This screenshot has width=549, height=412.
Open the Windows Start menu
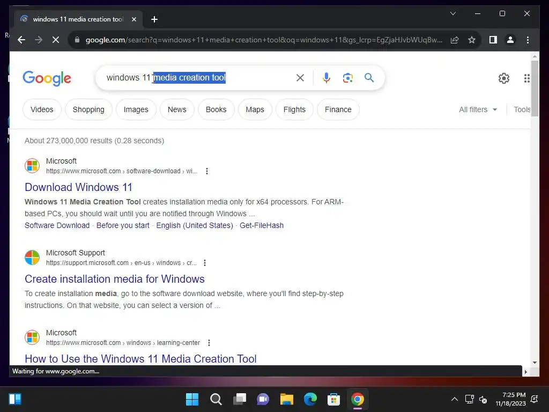pyautogui.click(x=192, y=399)
